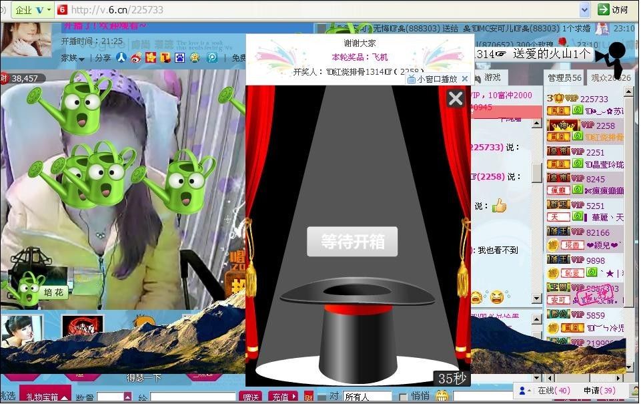
Task: Click browser 访问 go button
Action: point(613,9)
